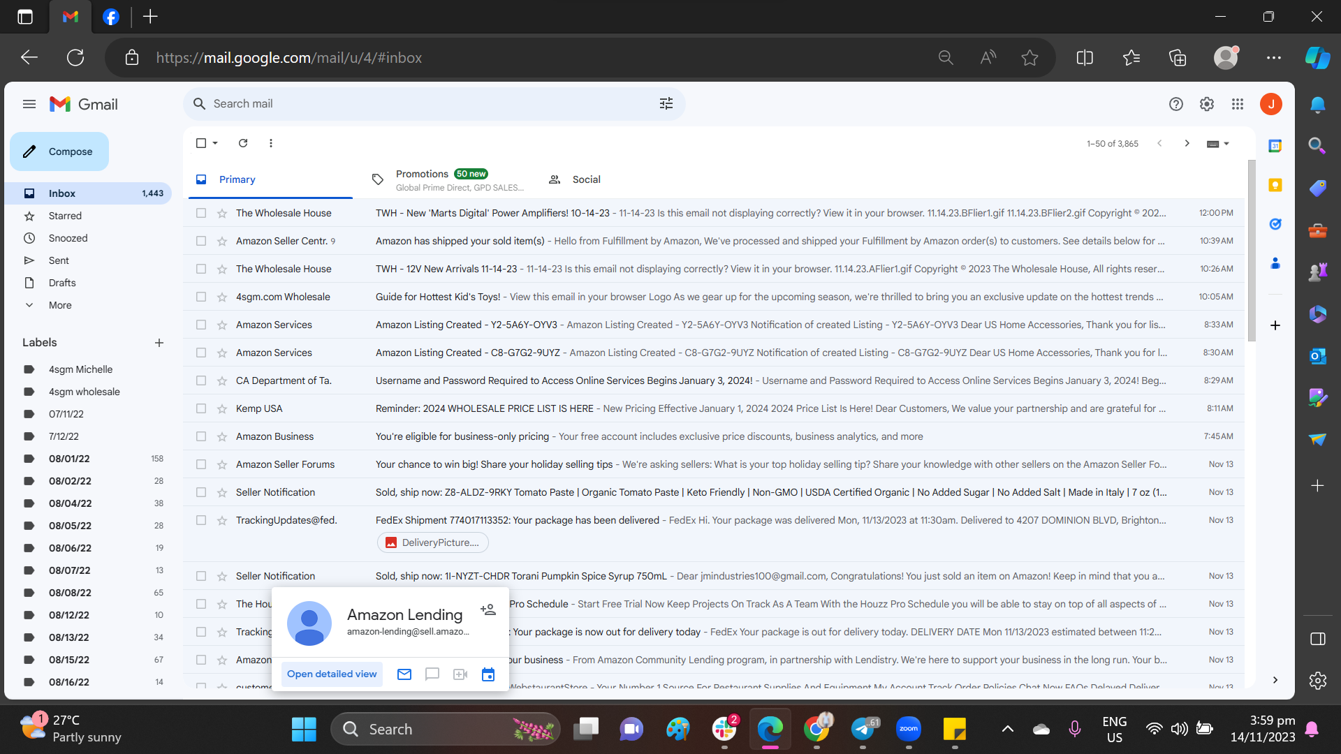Go to newer page chevron
1341x754 pixels.
(1159, 143)
